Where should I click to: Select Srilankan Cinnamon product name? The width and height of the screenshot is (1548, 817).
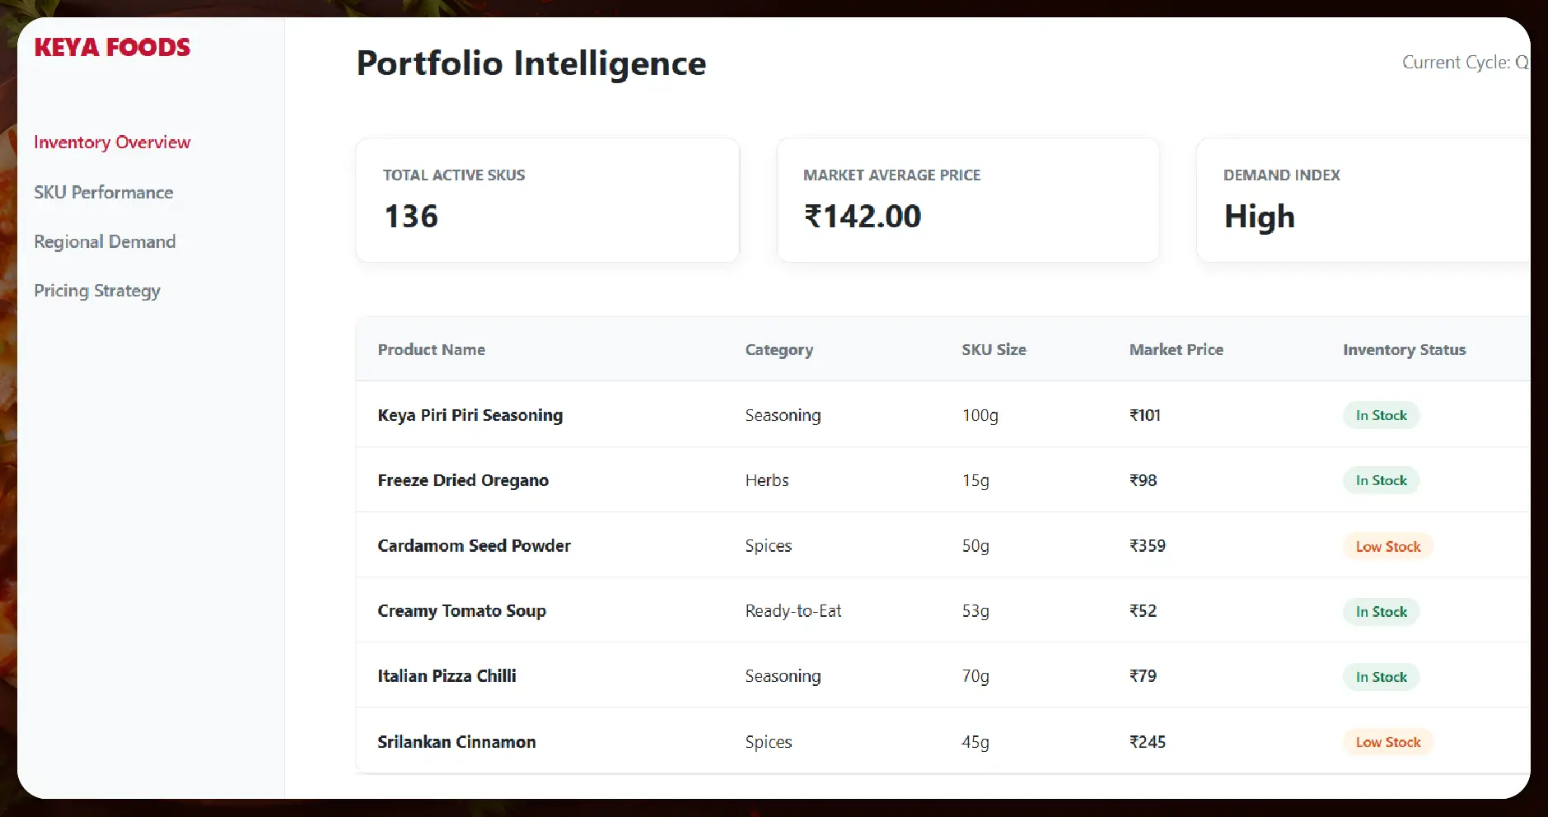click(456, 742)
